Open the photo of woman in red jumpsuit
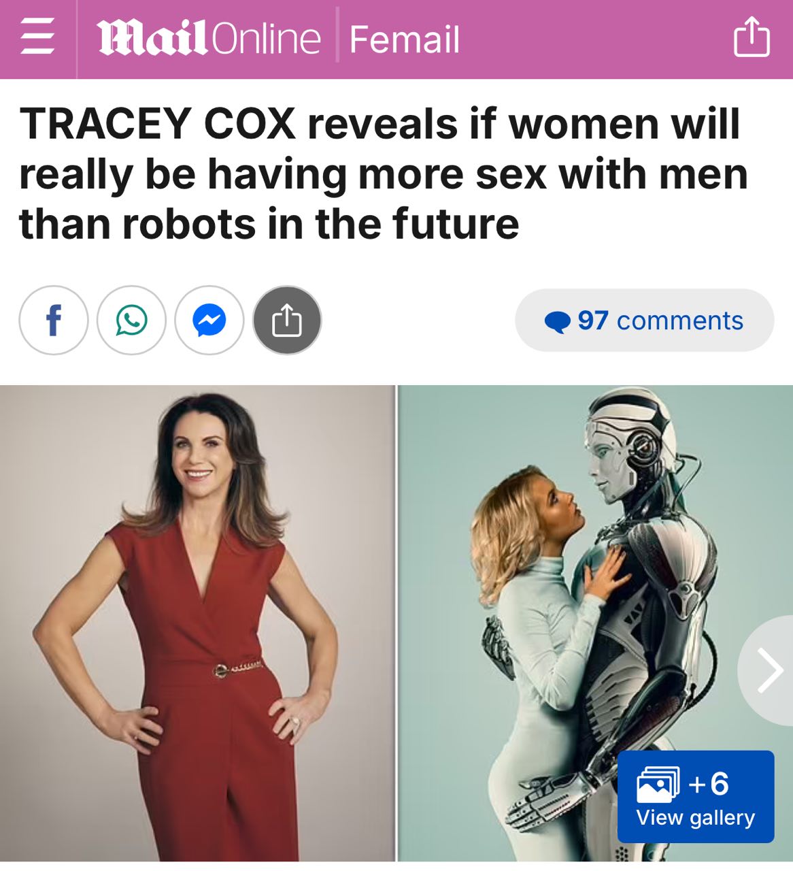 pos(197,623)
